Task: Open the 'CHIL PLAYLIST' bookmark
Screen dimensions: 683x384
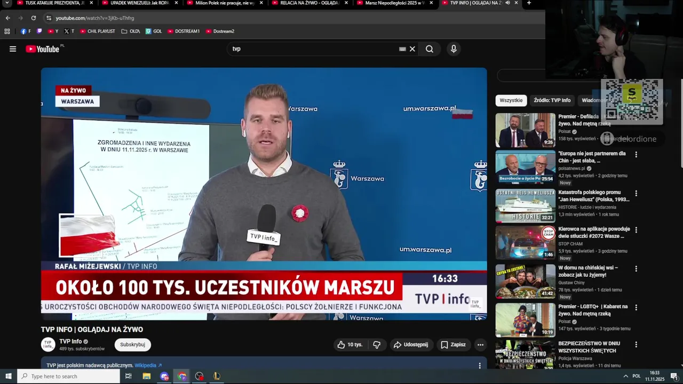Action: coord(98,31)
